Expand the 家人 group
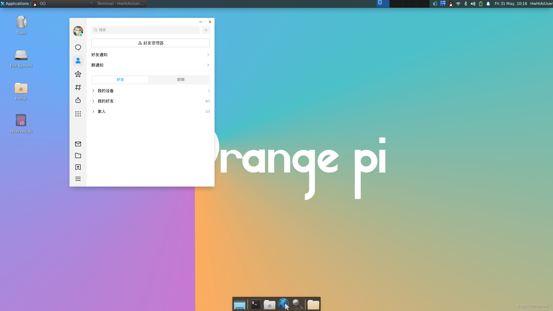Screen dimensions: 553x311 (93, 111)
